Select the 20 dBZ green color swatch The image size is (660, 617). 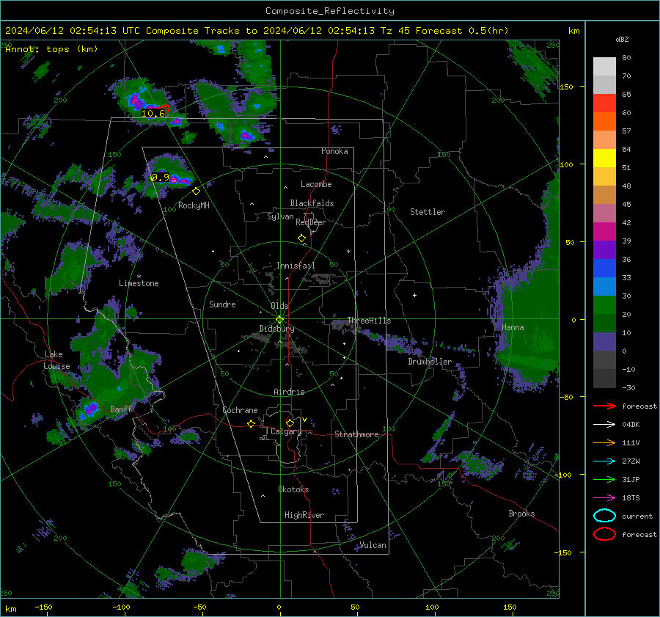click(604, 305)
